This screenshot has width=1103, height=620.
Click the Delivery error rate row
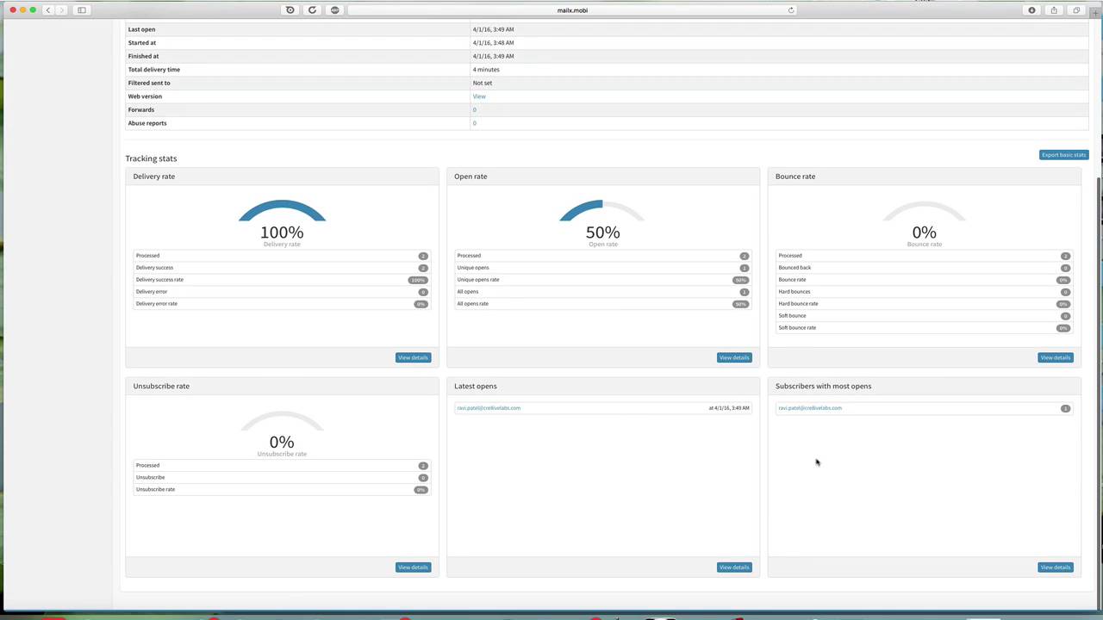tap(282, 304)
